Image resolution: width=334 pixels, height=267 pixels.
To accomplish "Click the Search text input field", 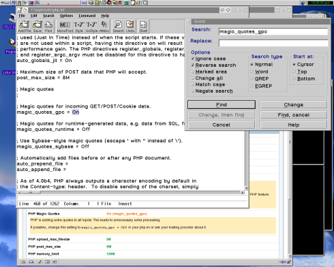I will 273,31.
